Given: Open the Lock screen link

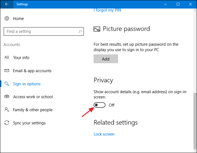Looking at the screenshot, I should [x=104, y=134].
